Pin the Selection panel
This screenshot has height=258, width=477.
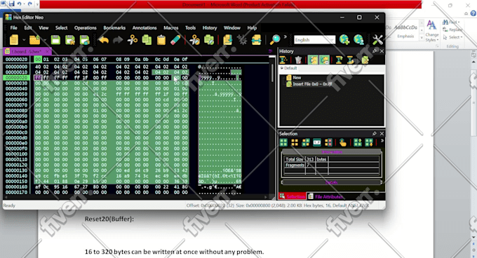tap(374, 134)
